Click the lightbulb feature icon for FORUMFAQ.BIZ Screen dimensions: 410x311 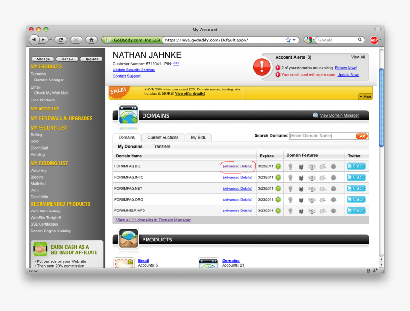pyautogui.click(x=290, y=167)
